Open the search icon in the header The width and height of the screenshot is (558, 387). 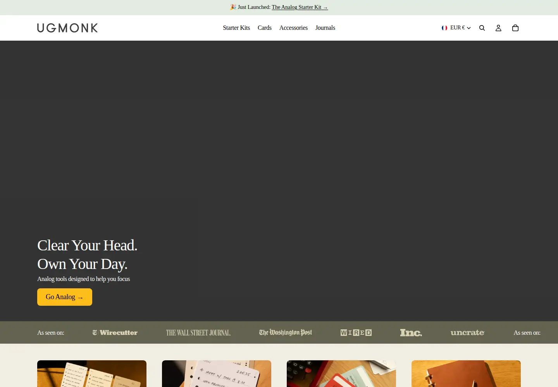click(x=482, y=28)
